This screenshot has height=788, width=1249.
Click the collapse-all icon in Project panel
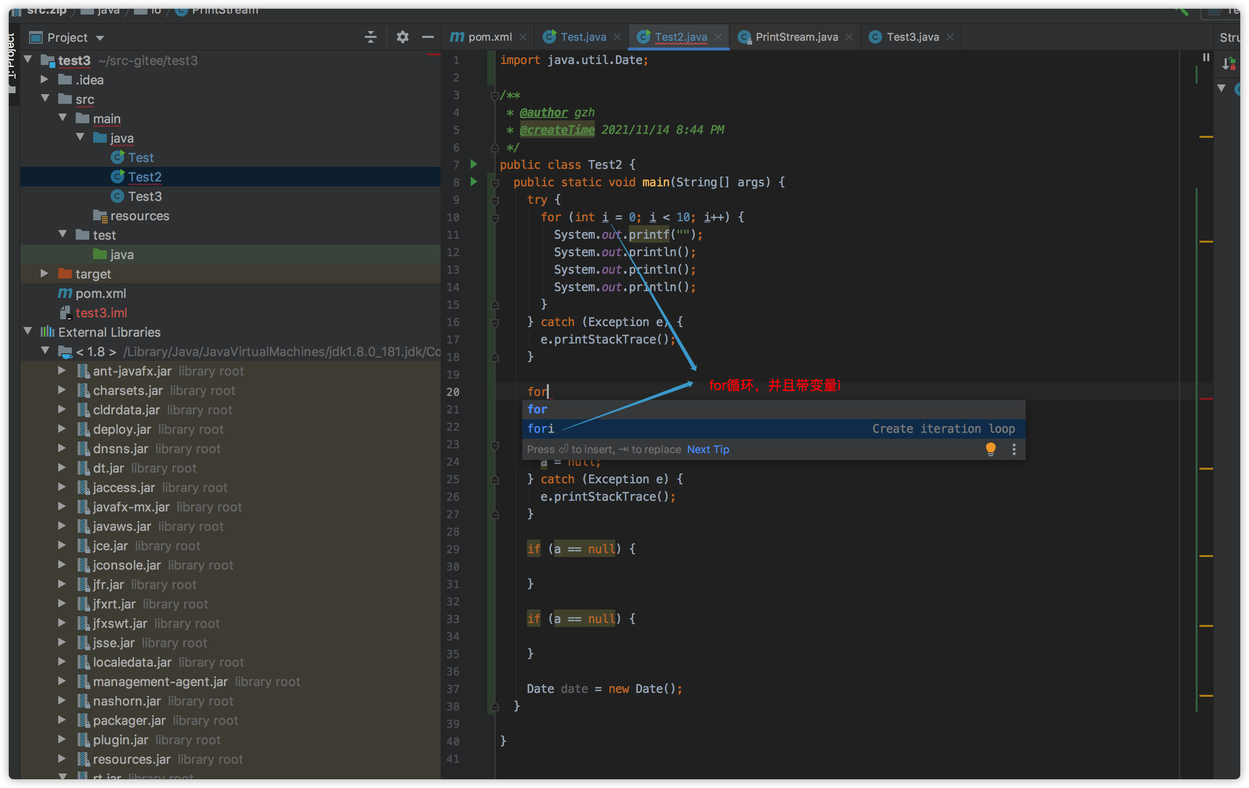tap(370, 37)
